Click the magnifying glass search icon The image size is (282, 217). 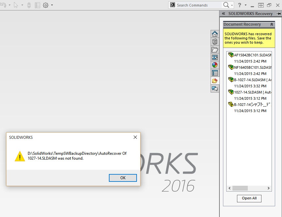(226, 5)
